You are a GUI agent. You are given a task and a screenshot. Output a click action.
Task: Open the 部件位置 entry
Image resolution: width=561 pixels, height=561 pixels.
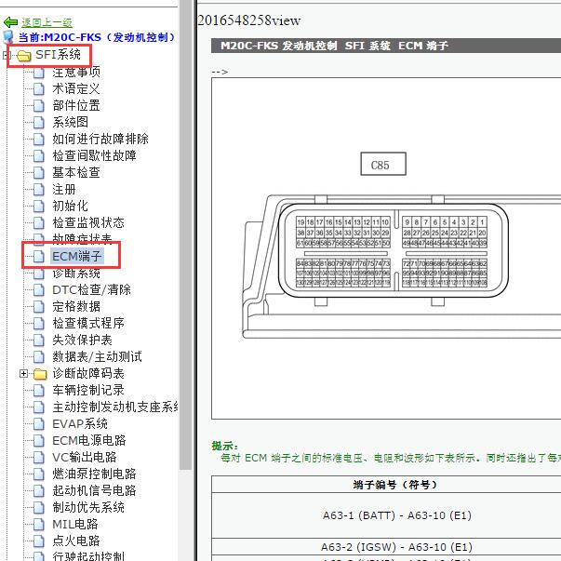(76, 105)
